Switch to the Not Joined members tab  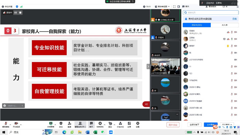[x=224, y=25]
